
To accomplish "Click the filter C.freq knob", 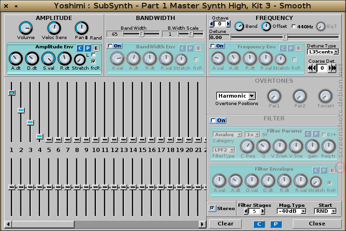I will click(247, 146).
